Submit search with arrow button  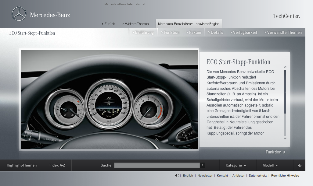(x=203, y=165)
